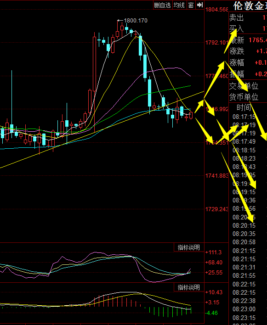The height and width of the screenshot is (325, 267).
Task: Open 指标说明 for the MACD indicator panel
Action: [x=189, y=287]
